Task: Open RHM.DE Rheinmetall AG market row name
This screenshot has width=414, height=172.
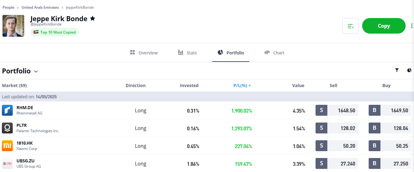Action: (29, 110)
